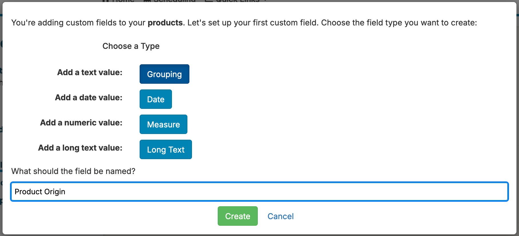
Task: Pick the Measure field type
Action: point(163,124)
